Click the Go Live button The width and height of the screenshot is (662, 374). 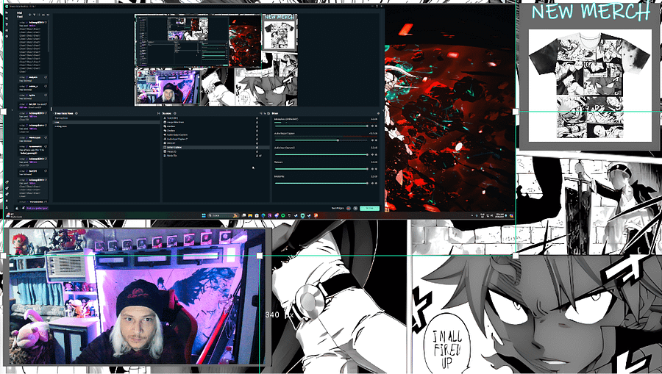tap(369, 208)
